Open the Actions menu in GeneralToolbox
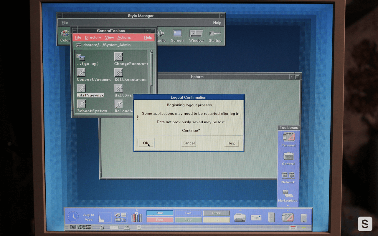The height and width of the screenshot is (236, 378). click(124, 37)
